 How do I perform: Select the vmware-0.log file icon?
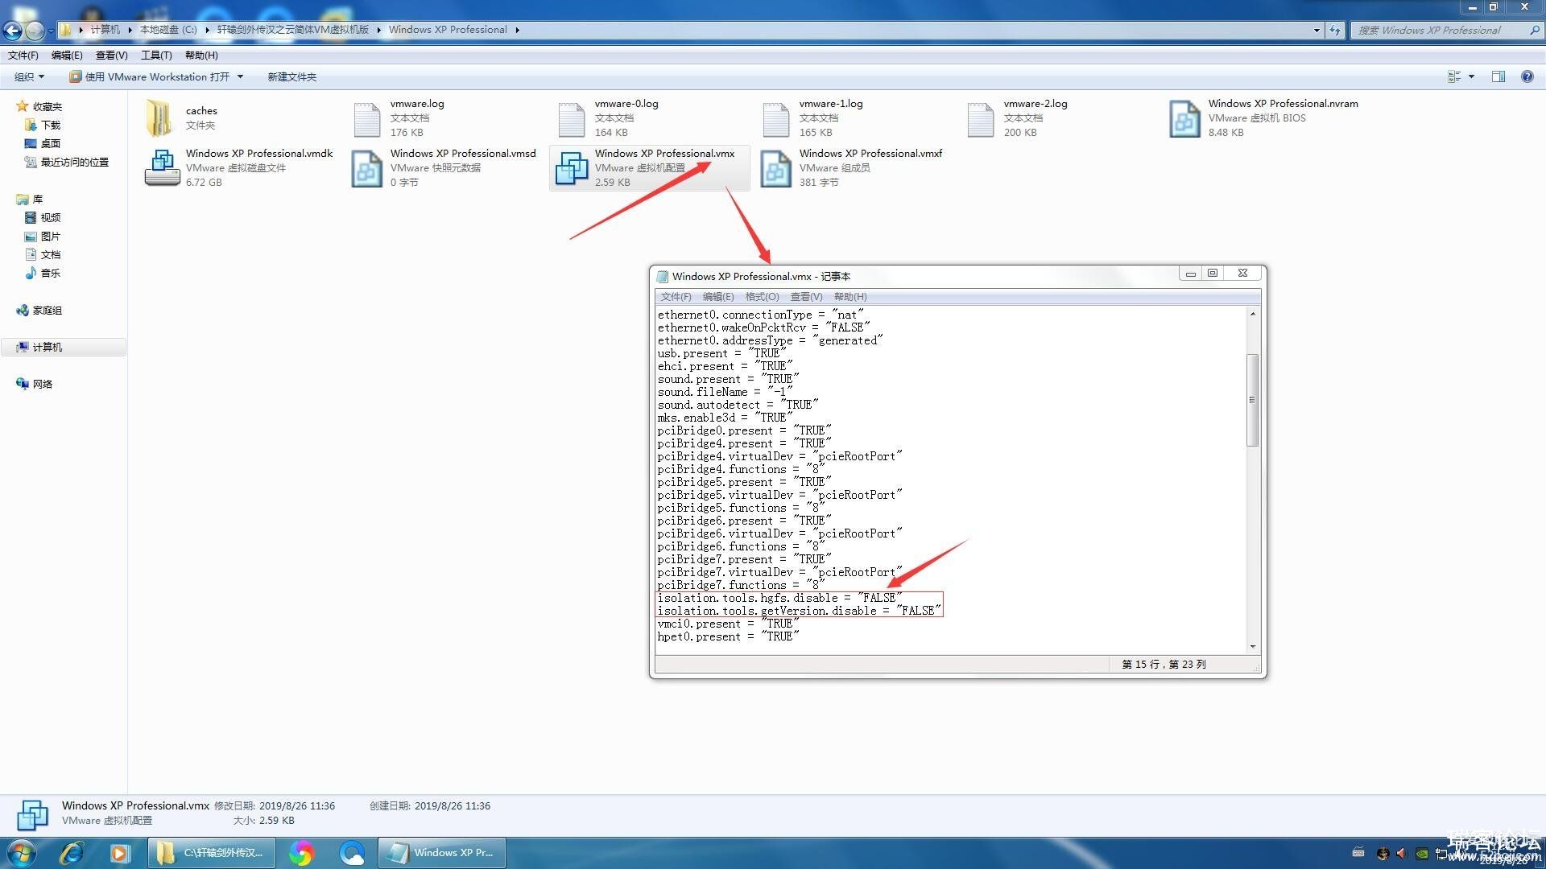[572, 120]
